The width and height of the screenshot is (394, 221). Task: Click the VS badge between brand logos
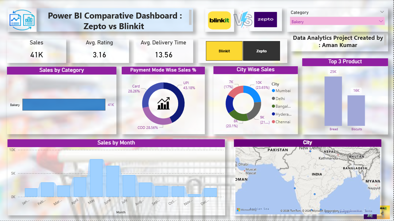244,19
